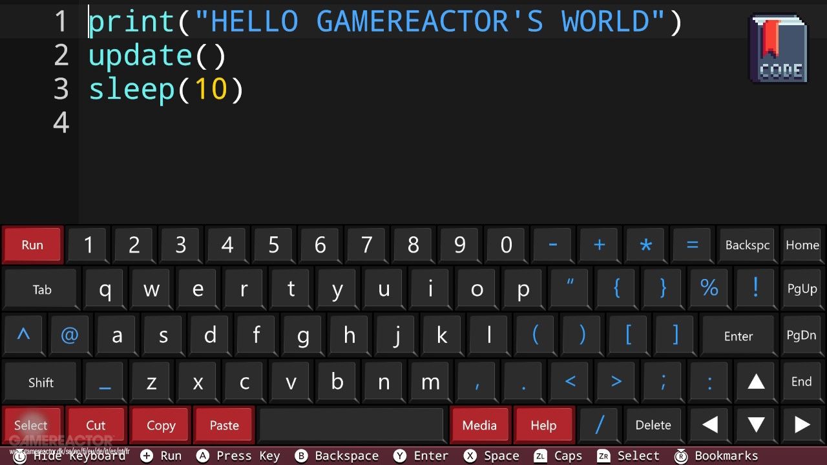Tap the caret symbol key
This screenshot has width=827, height=465.
(x=23, y=336)
